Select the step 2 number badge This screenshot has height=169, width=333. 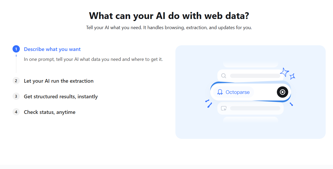(16, 81)
